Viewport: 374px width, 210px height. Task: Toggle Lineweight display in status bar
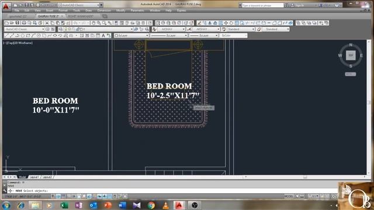point(104,197)
